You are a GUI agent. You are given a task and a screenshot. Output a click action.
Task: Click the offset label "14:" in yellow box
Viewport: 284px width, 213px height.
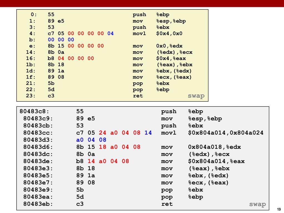(31, 52)
